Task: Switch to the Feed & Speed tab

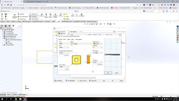Action: pos(78,39)
